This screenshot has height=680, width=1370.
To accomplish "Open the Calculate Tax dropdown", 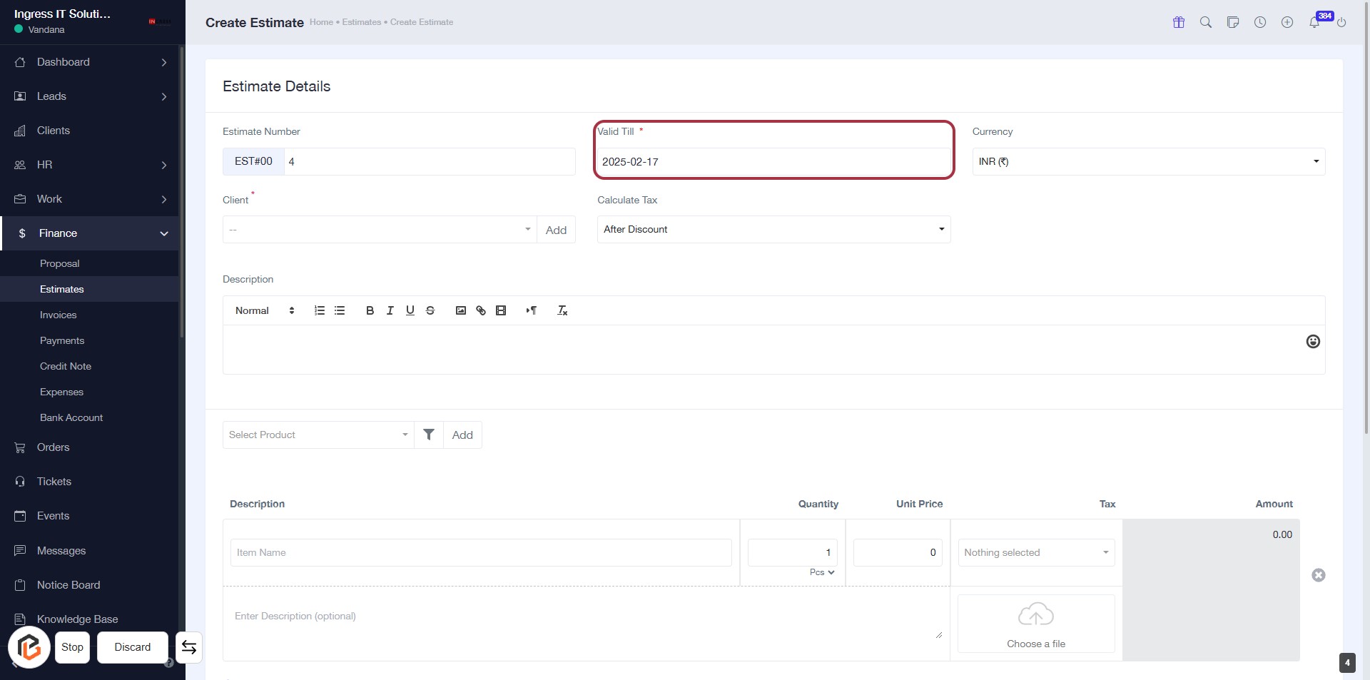I will (x=773, y=230).
